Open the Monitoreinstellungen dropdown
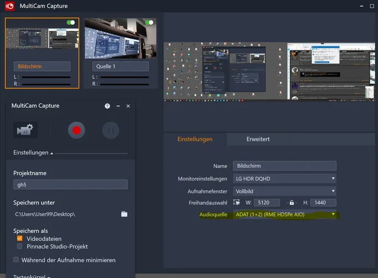Viewport: 378px width, 278px height. pyautogui.click(x=284, y=178)
